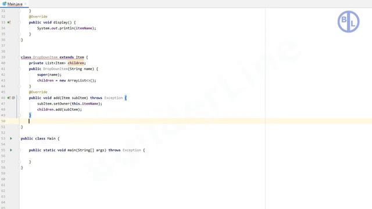Collapse the DropDownItem class fold handle
Image resolution: width=372 pixels, height=209 pixels.
20,57
